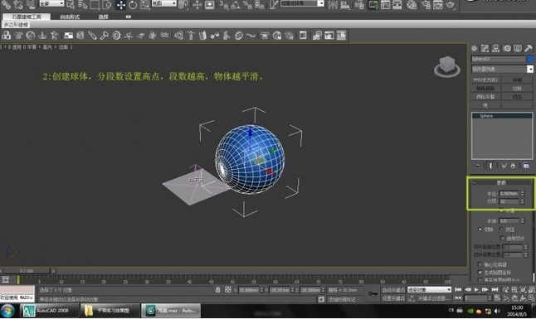
Task: Enable the 启用切片 checkbox
Action: [502, 238]
